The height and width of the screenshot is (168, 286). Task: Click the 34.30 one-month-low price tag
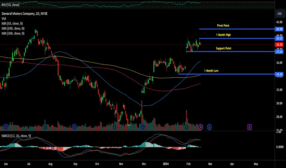pos(279,74)
